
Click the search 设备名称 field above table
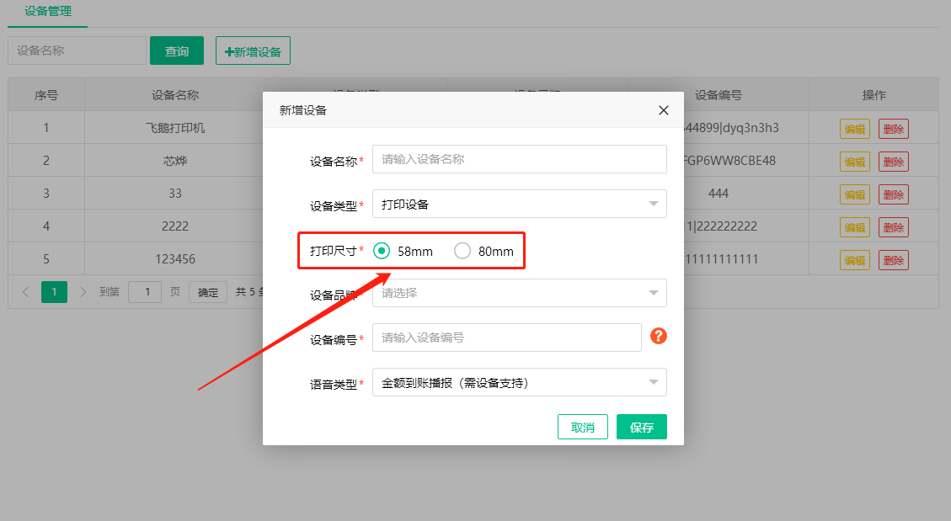coord(77,51)
